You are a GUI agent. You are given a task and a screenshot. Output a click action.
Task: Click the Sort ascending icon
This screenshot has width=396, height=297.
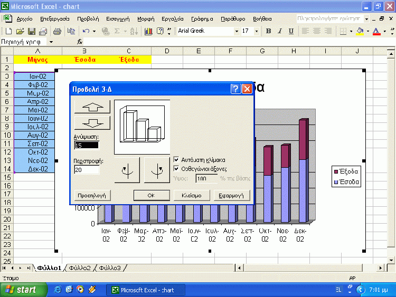[134, 31]
